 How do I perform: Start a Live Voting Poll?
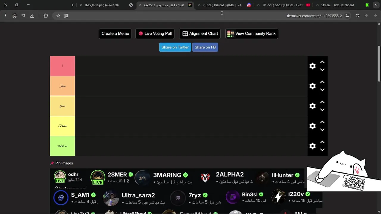coord(155,34)
